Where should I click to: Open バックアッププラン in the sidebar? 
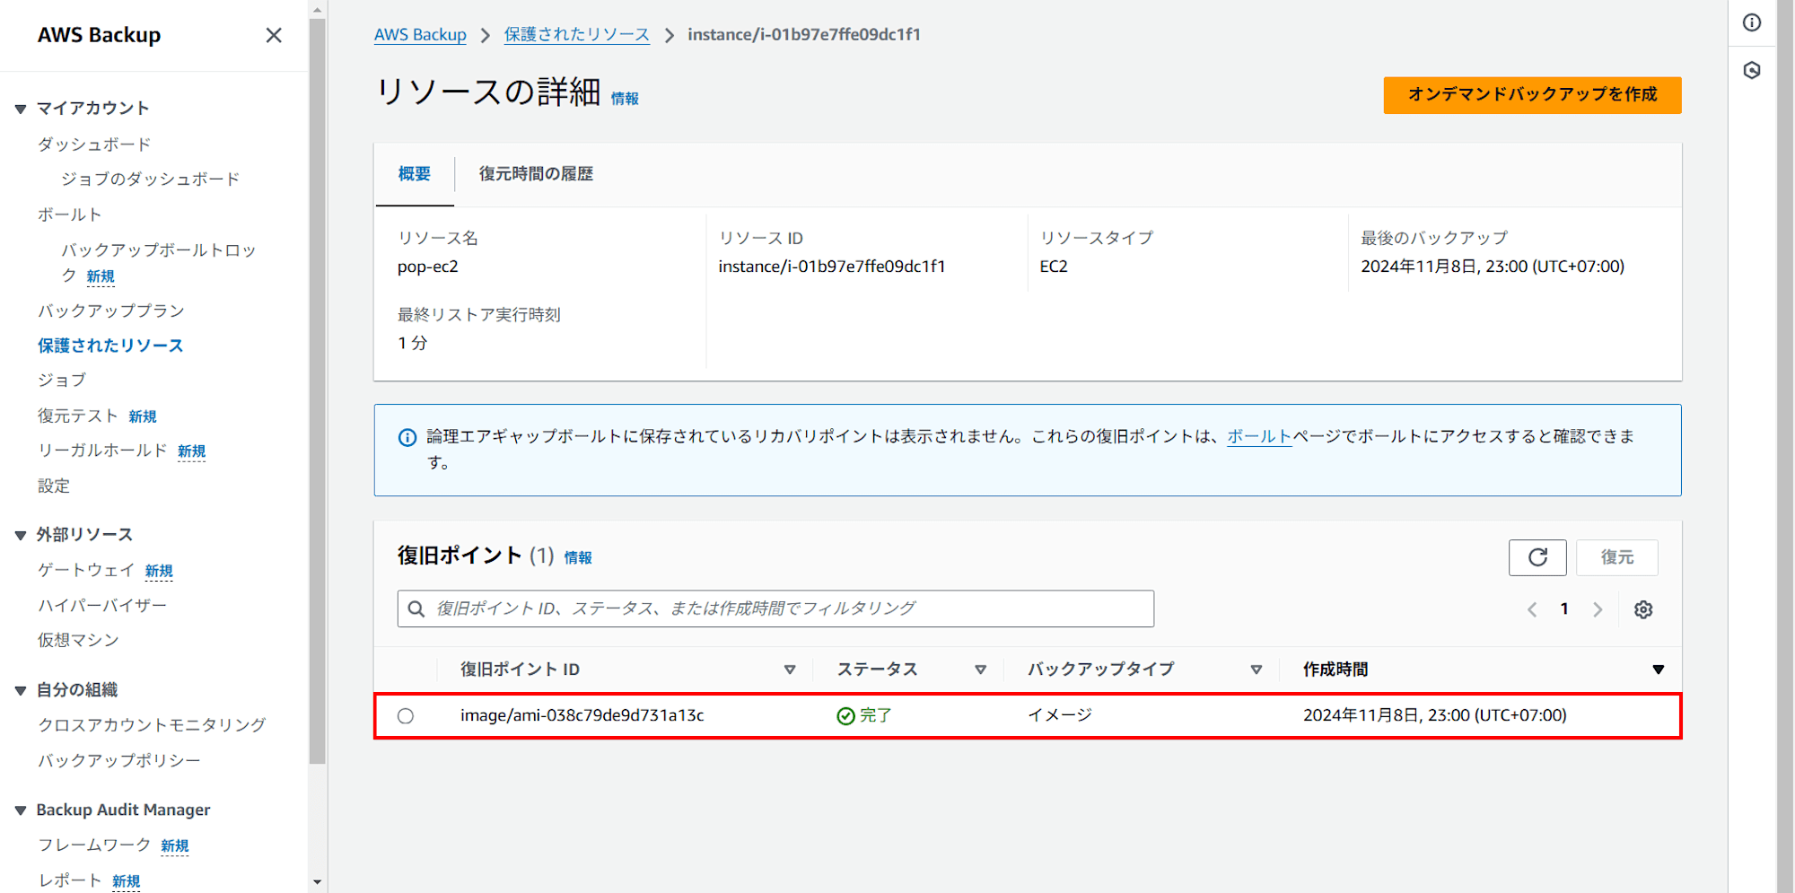click(110, 311)
